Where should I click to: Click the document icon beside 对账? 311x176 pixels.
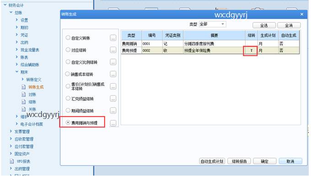coord(24,95)
